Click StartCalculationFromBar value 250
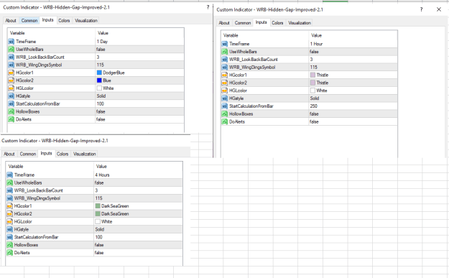 pyautogui.click(x=314, y=106)
